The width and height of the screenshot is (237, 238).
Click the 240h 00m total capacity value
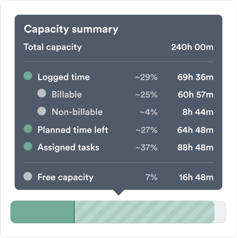coord(192,47)
